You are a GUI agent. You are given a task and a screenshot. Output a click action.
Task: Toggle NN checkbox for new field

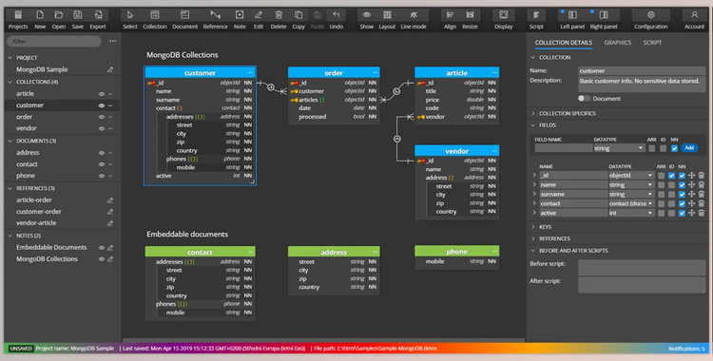click(674, 148)
